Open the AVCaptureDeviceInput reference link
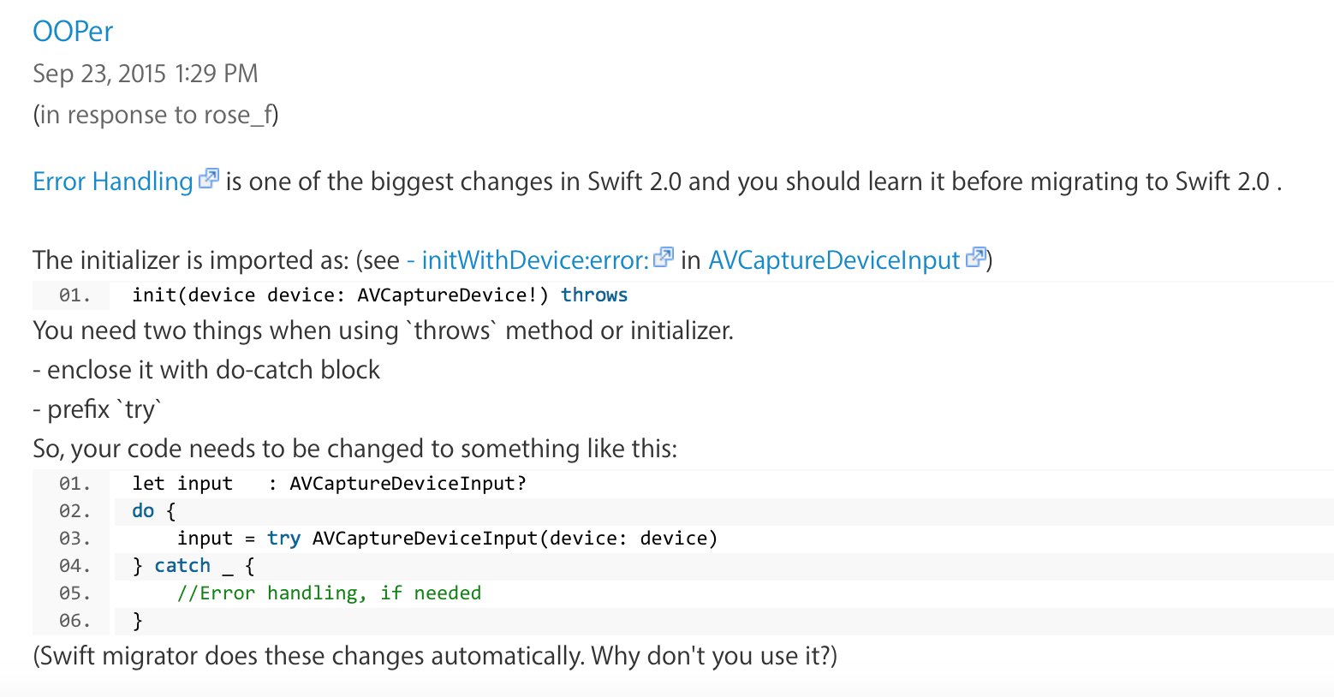This screenshot has height=697, width=1334. tap(834, 260)
